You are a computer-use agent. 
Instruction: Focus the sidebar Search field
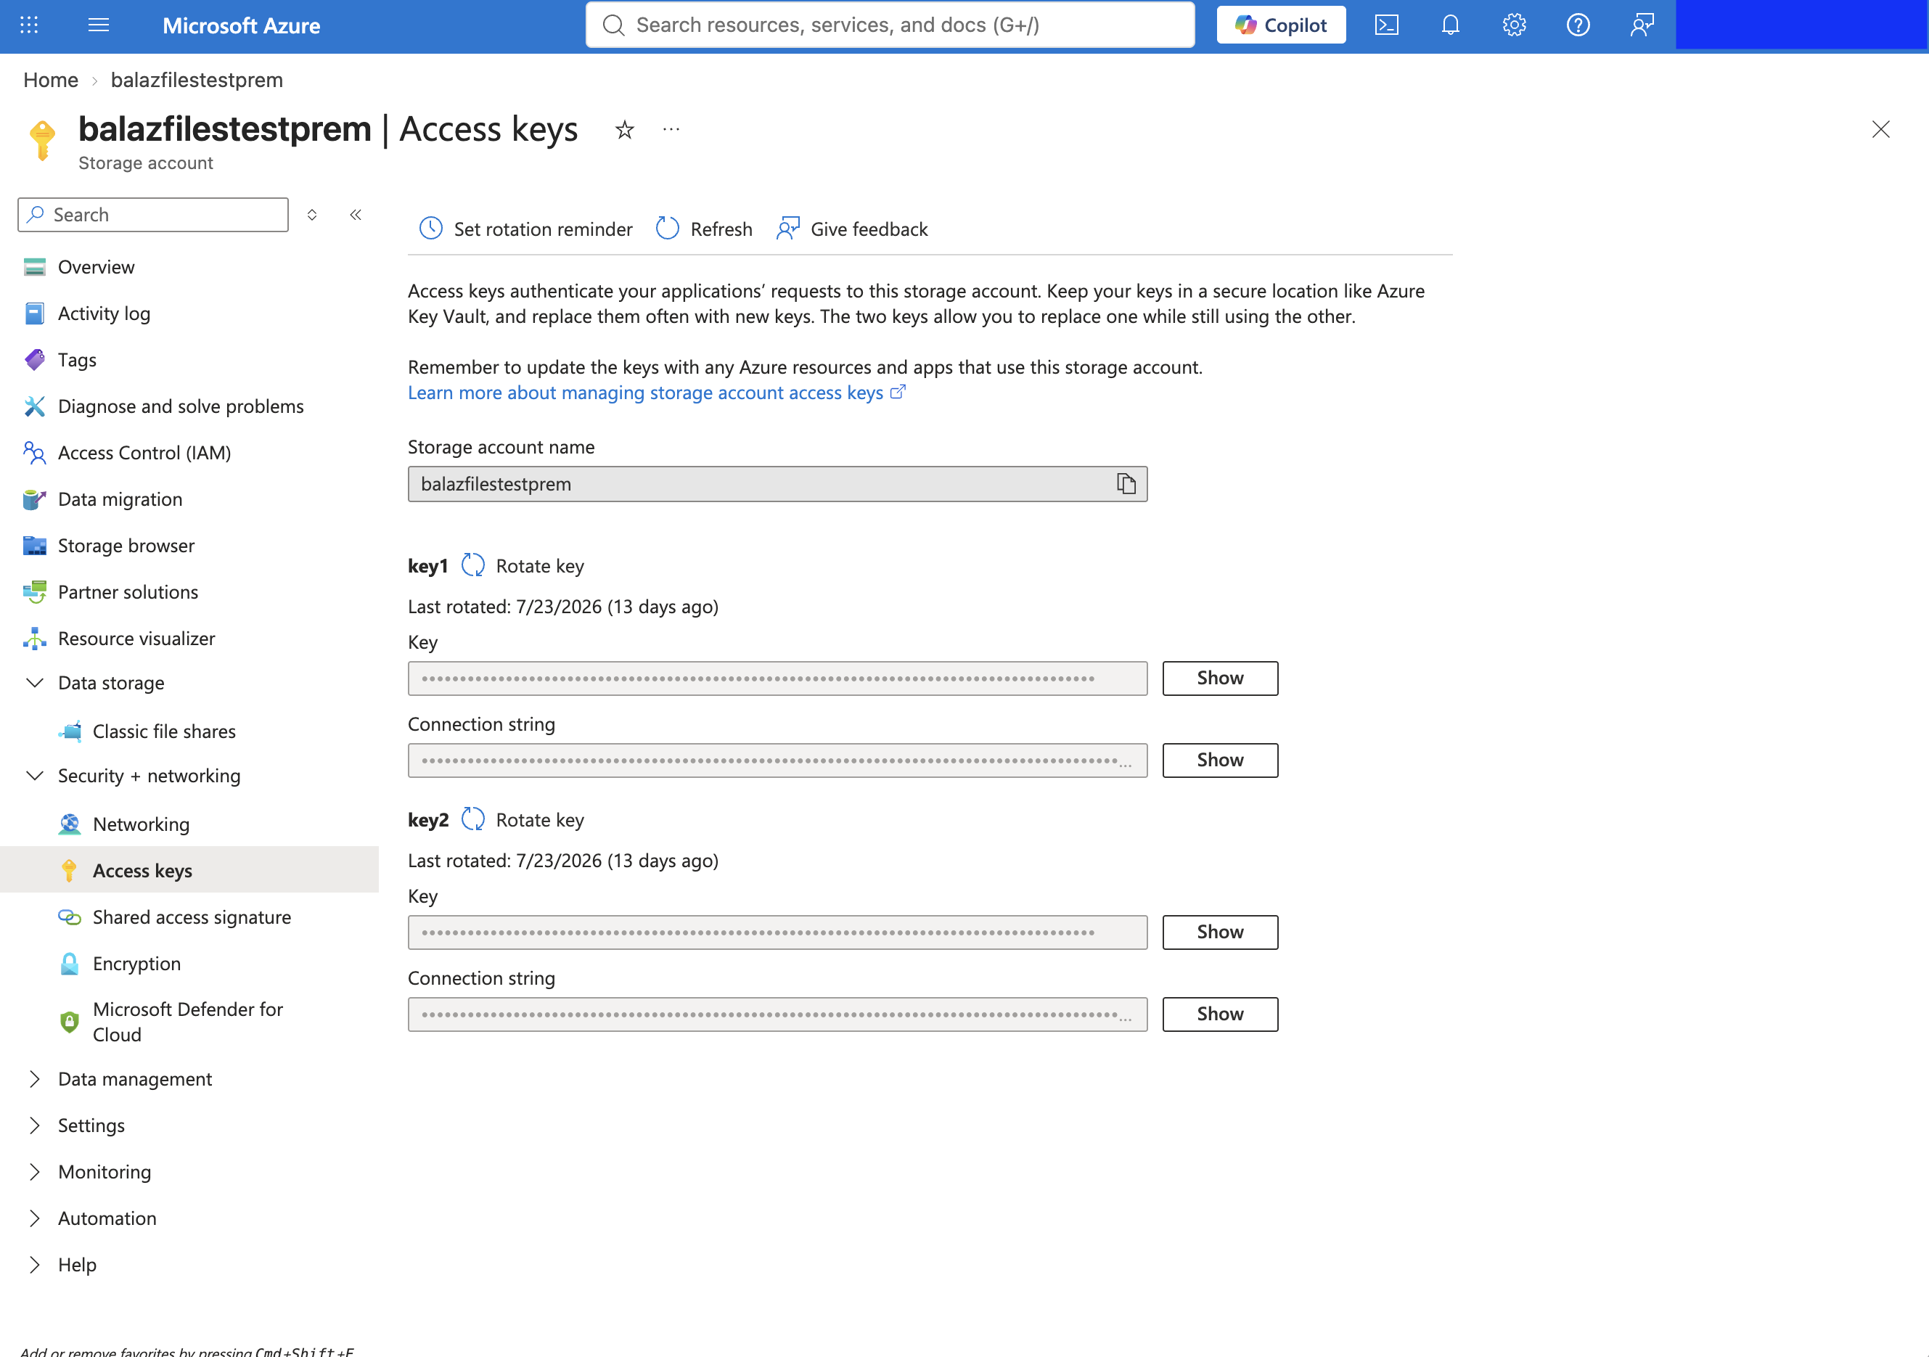point(153,215)
